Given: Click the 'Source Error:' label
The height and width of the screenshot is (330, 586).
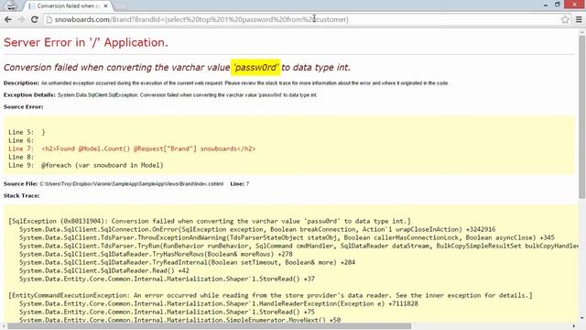Looking at the screenshot, I should coord(23,107).
